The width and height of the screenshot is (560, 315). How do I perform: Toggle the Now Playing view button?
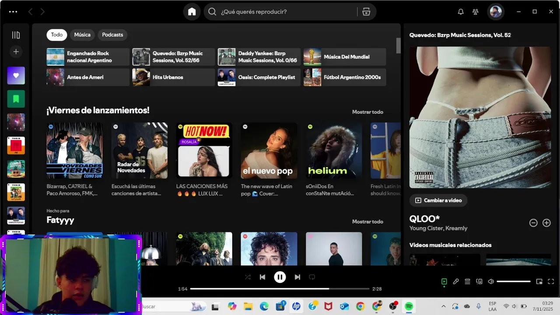pos(444,281)
